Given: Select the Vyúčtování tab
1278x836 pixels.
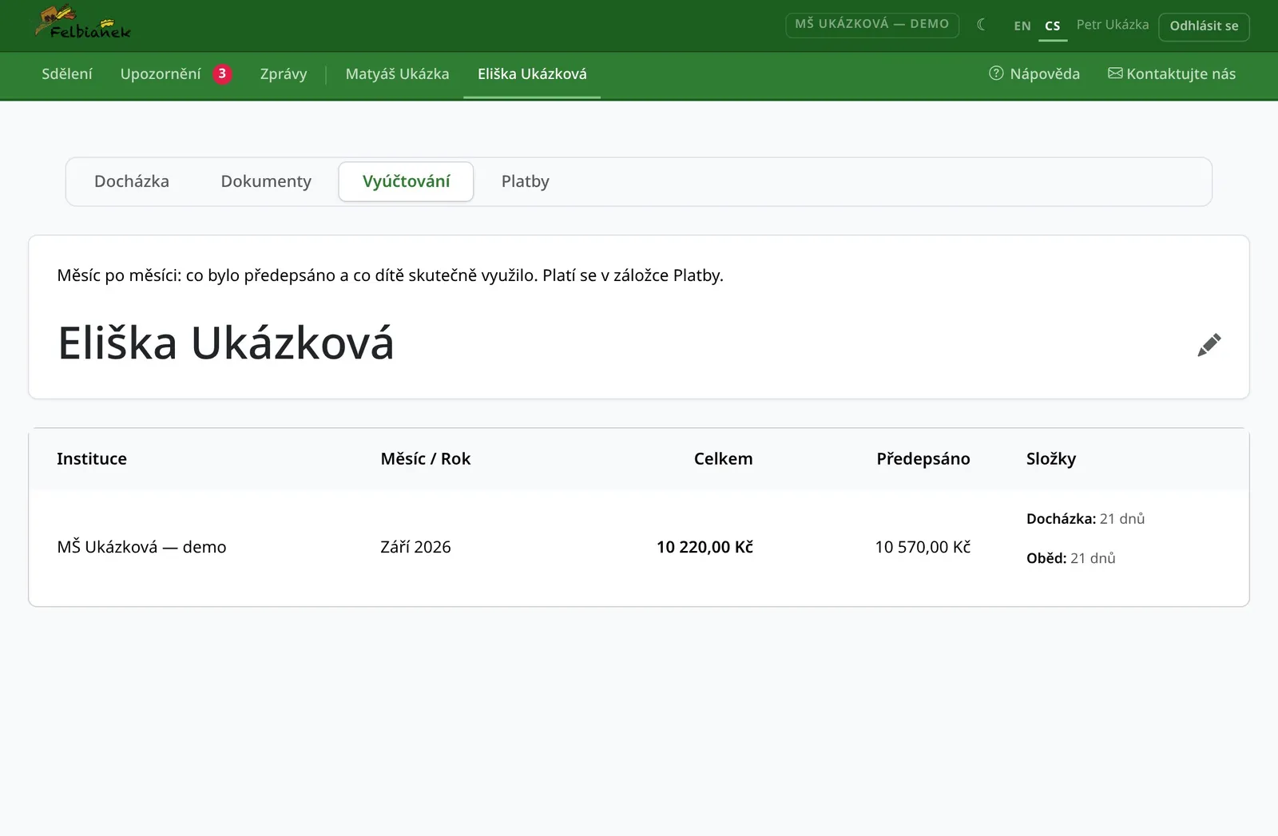Looking at the screenshot, I should coord(406,181).
